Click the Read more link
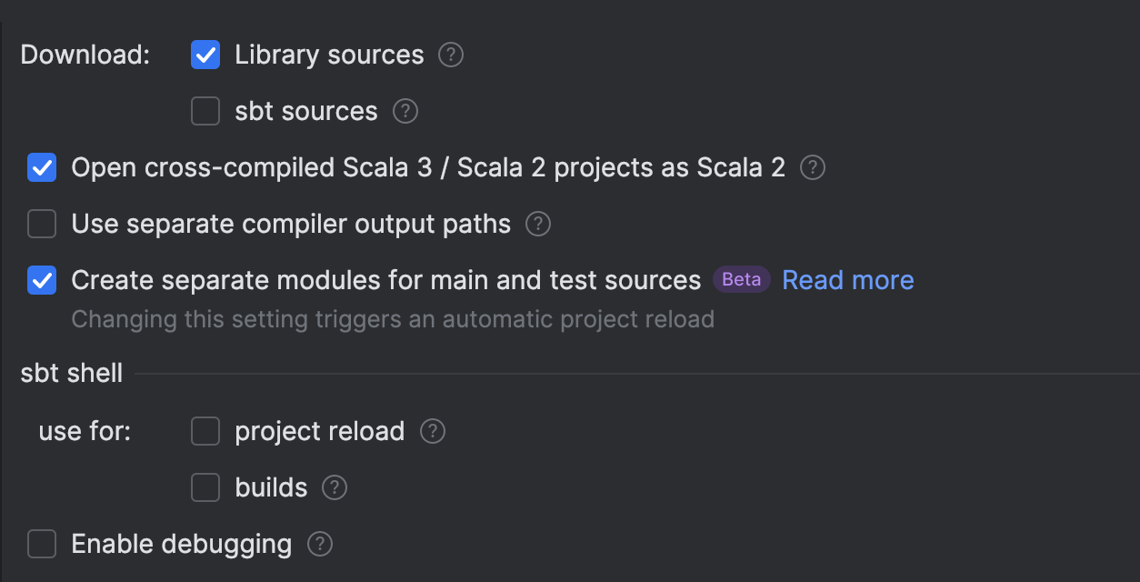1140x582 pixels. [x=847, y=280]
